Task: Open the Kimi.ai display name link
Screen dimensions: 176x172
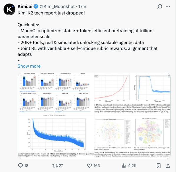Action: click(x=25, y=7)
